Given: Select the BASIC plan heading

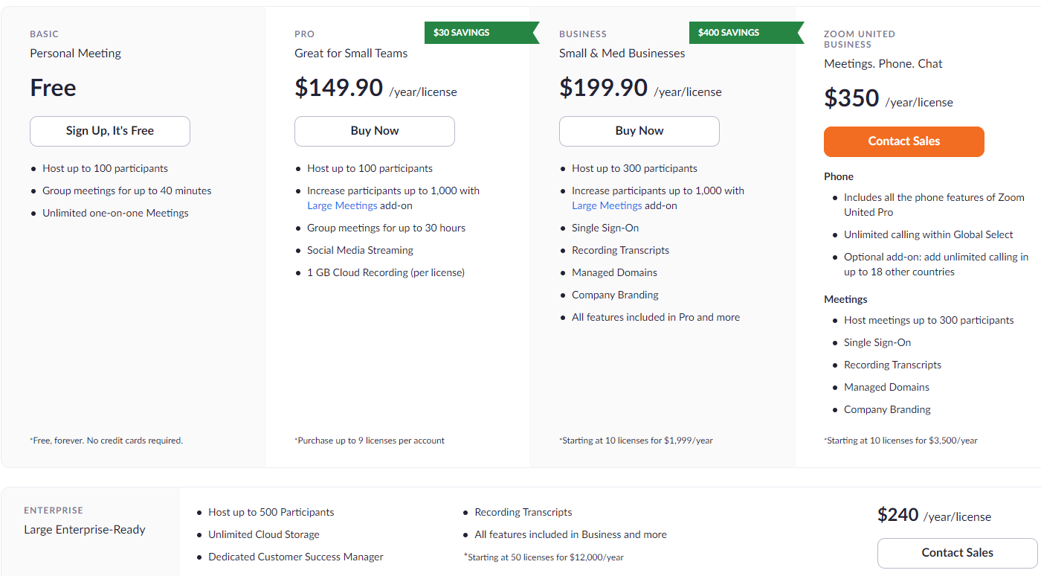Looking at the screenshot, I should (44, 33).
